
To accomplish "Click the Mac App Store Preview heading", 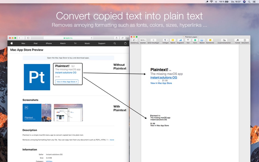I will click(27, 50).
